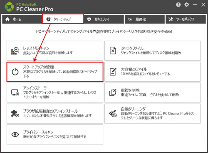The width and height of the screenshot is (208, 153).
Task: Click the cleanup icon in the クリーンアップ tab
Action: tap(48, 19)
